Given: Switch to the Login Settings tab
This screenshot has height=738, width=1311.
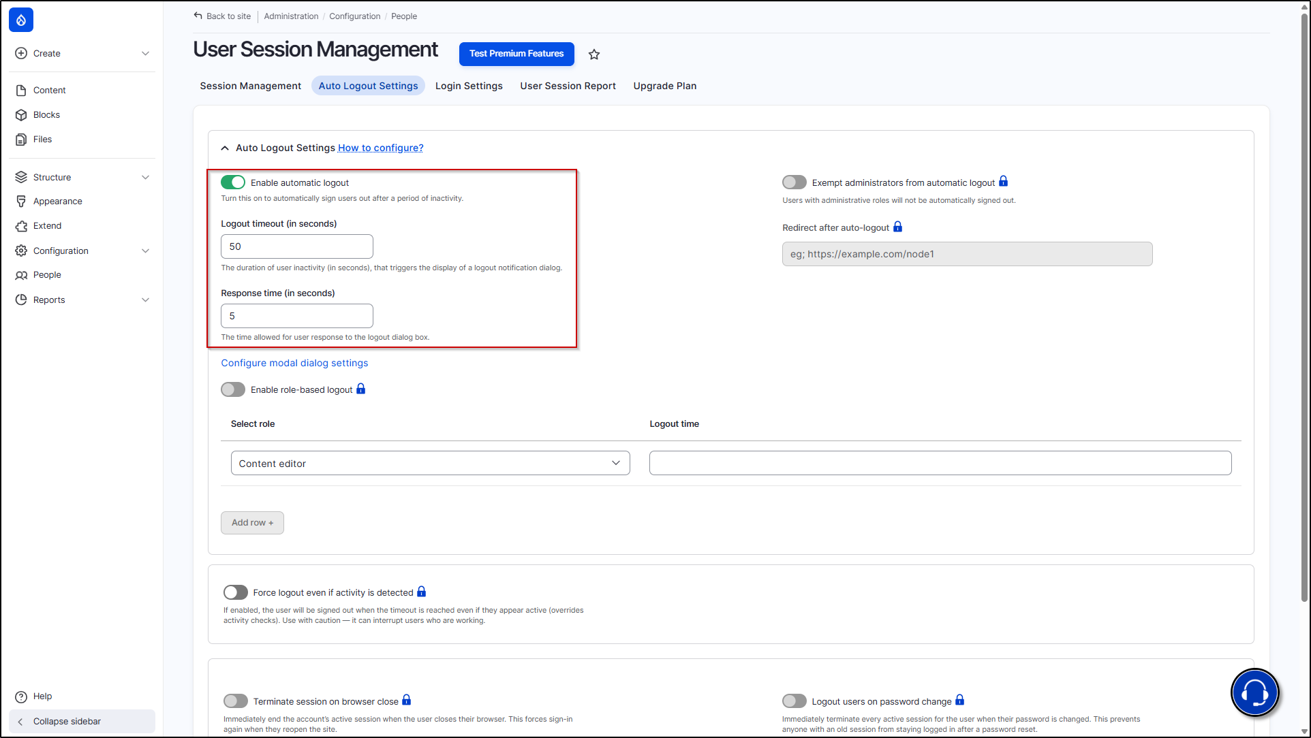Looking at the screenshot, I should [x=469, y=86].
